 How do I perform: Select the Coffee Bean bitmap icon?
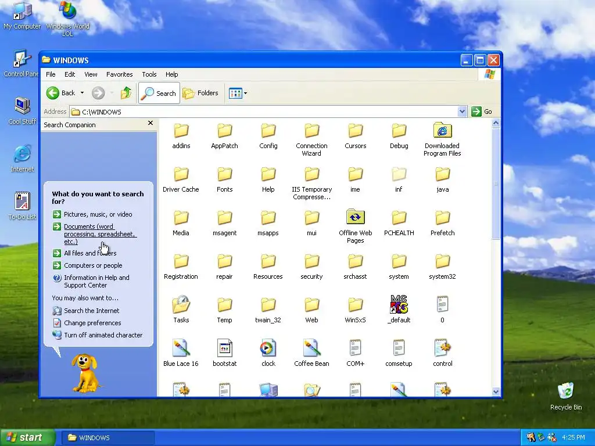[311, 348]
